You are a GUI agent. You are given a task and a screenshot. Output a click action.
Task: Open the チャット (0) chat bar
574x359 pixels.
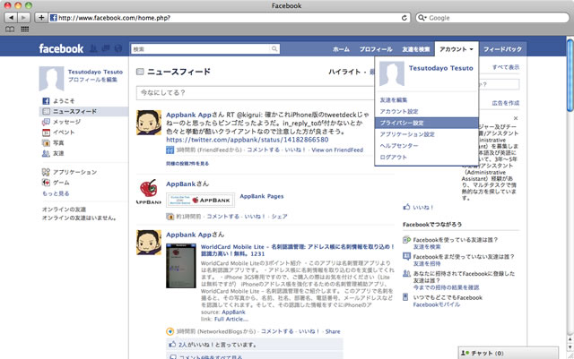(x=509, y=353)
